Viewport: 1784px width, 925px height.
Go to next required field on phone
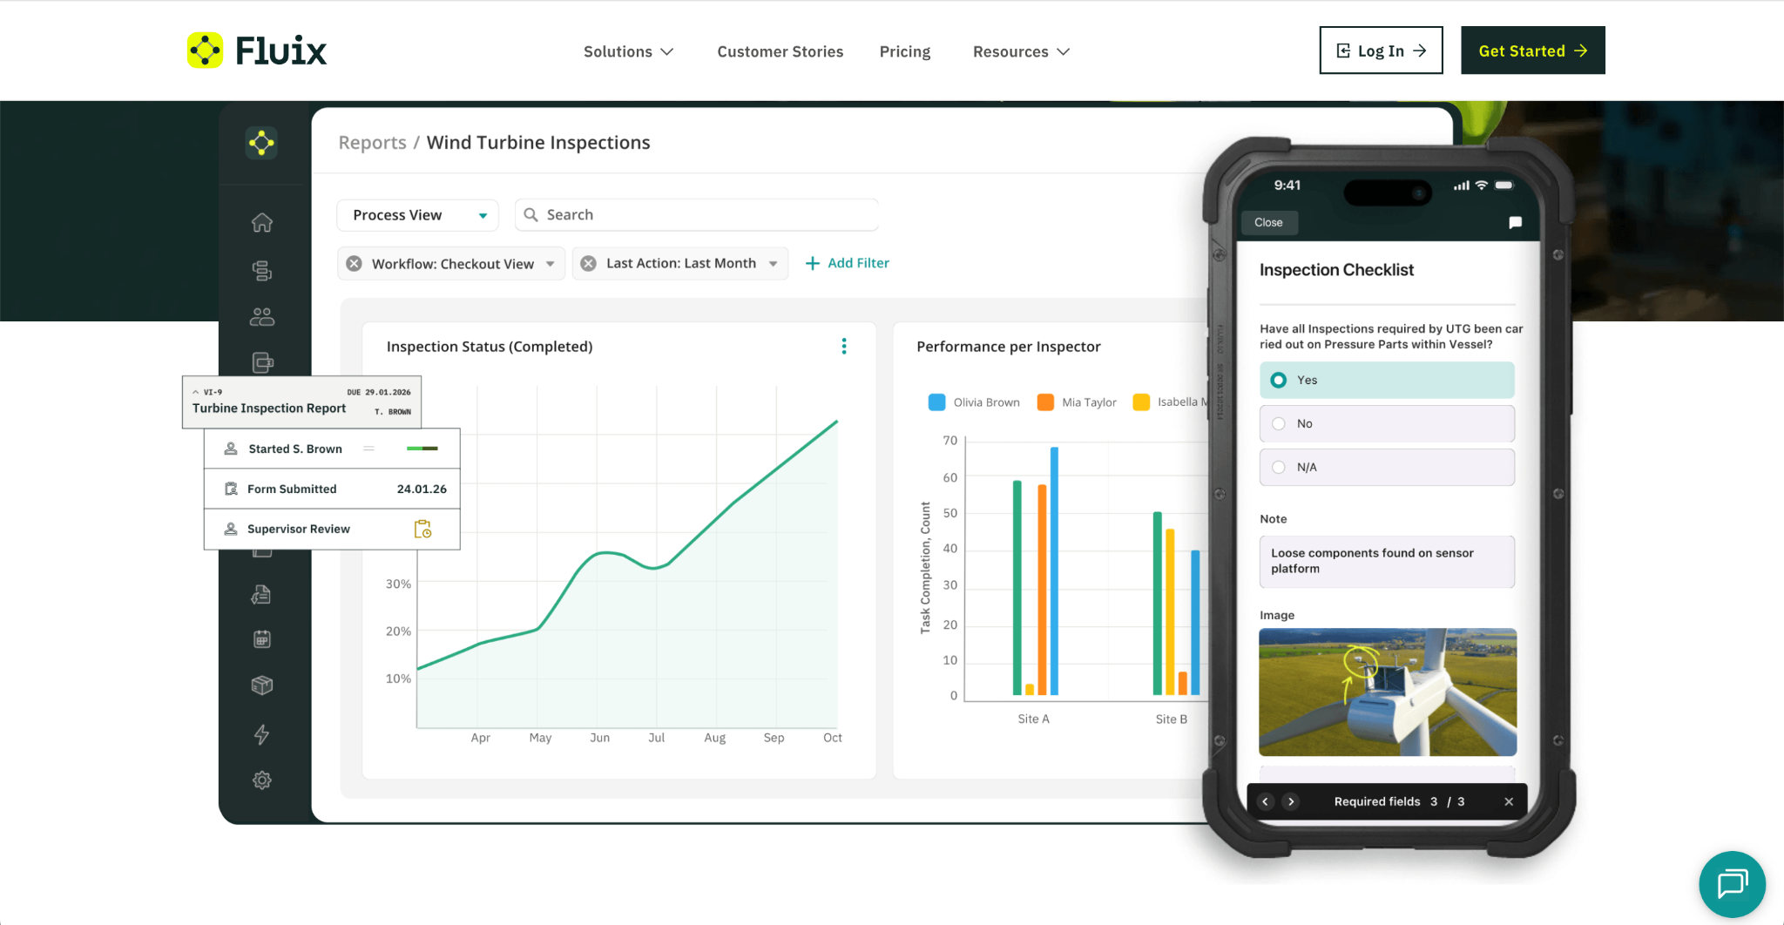click(x=1291, y=801)
